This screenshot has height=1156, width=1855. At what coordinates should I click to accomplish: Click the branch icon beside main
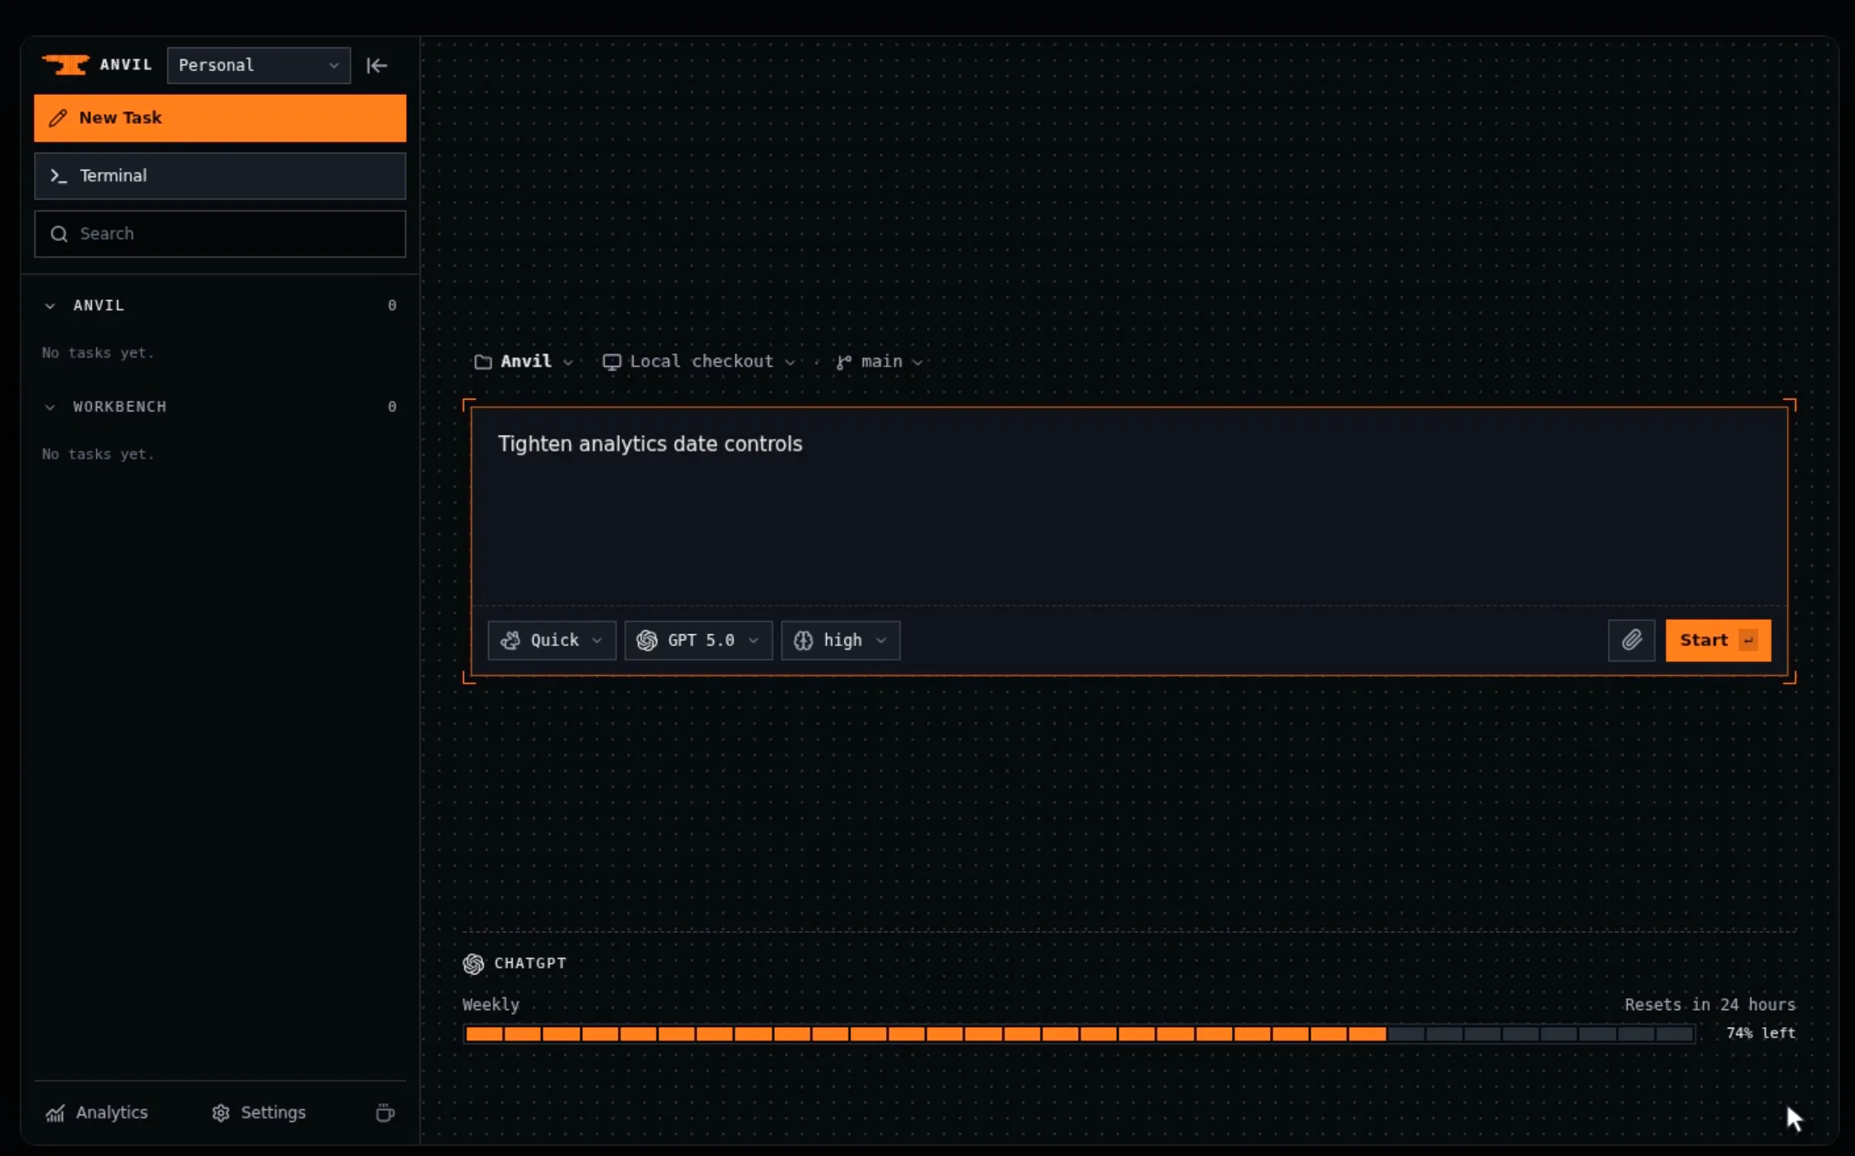coord(843,362)
